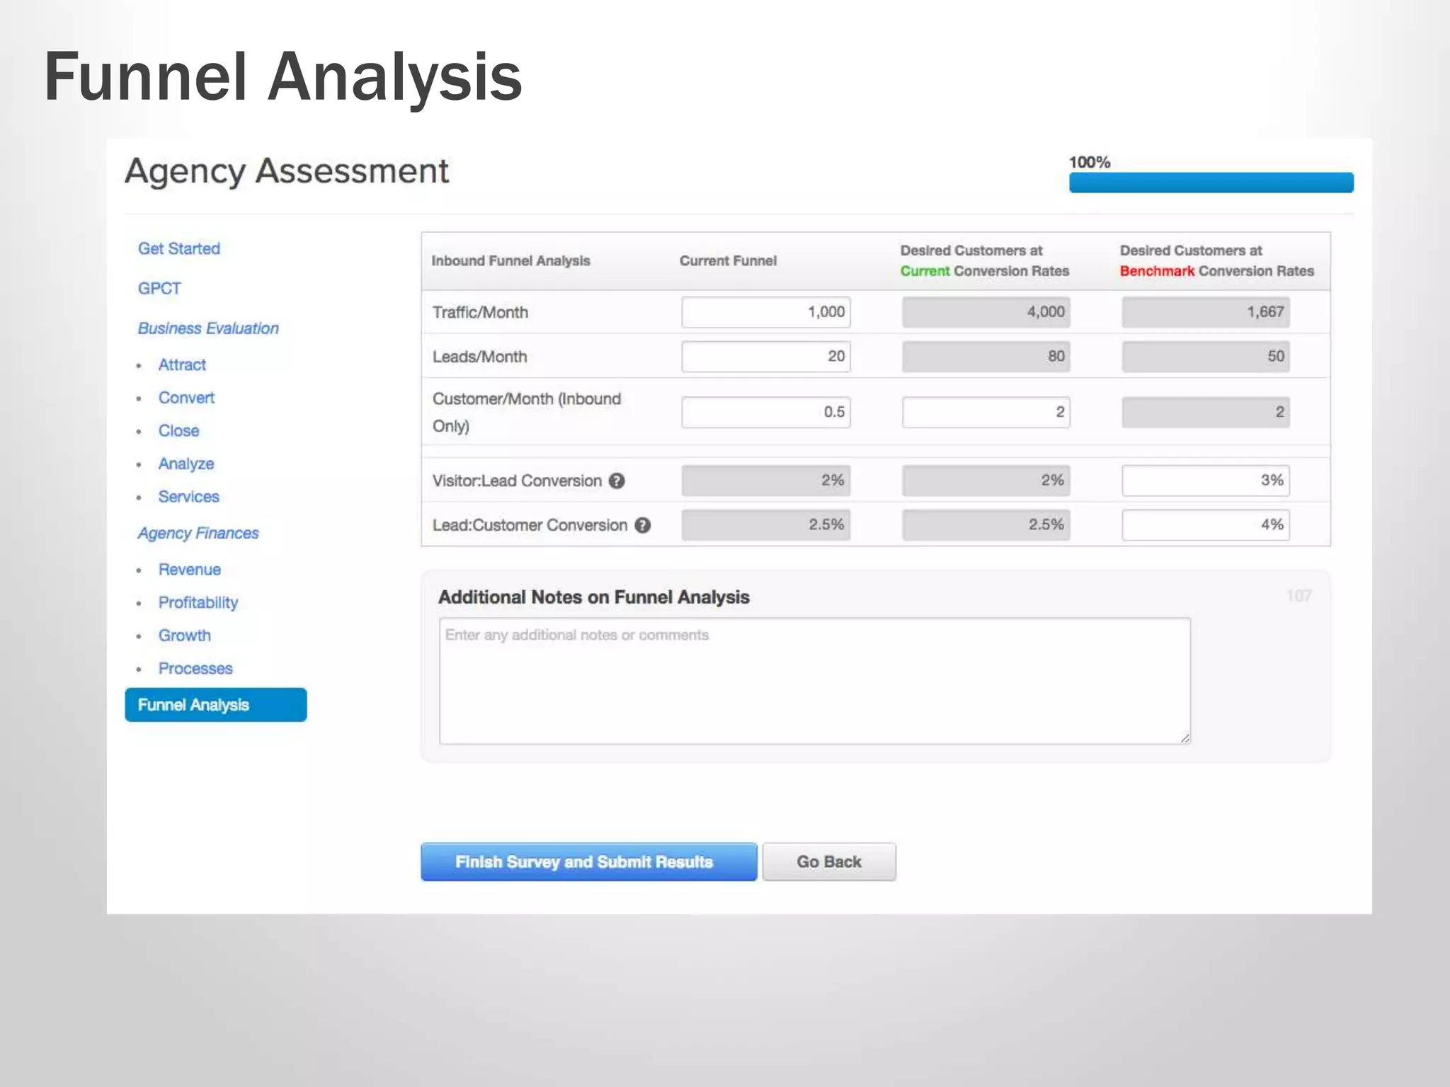The width and height of the screenshot is (1450, 1087).
Task: Open the Services page
Action: (x=189, y=497)
